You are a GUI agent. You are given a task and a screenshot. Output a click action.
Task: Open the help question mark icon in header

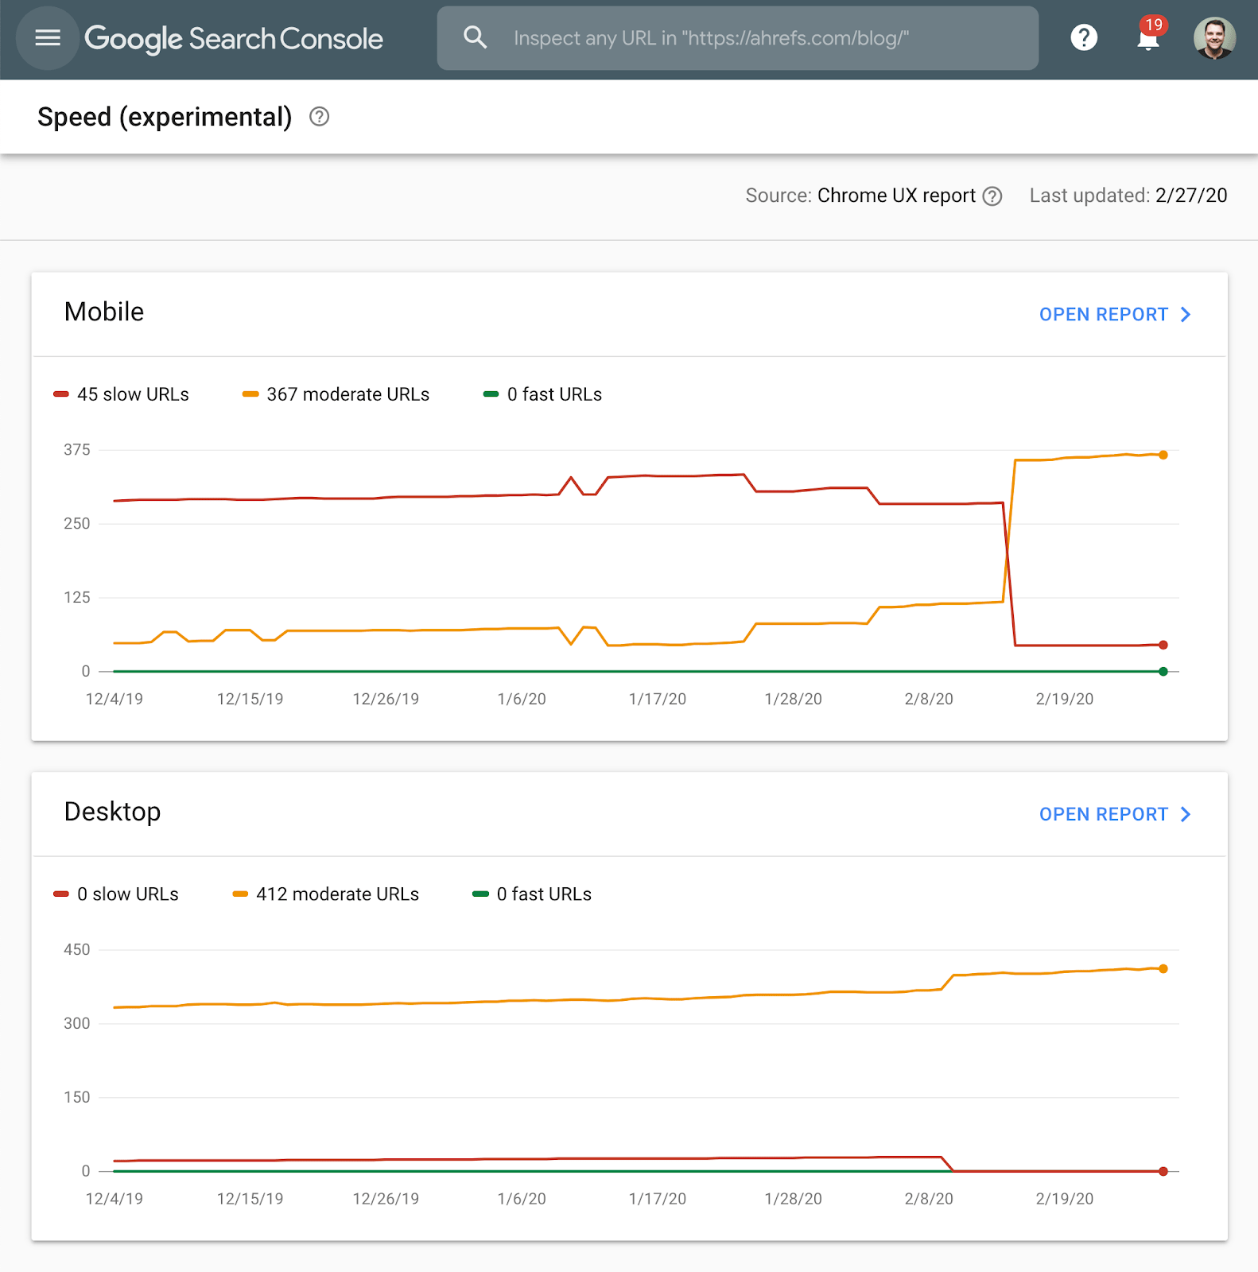click(x=1083, y=37)
